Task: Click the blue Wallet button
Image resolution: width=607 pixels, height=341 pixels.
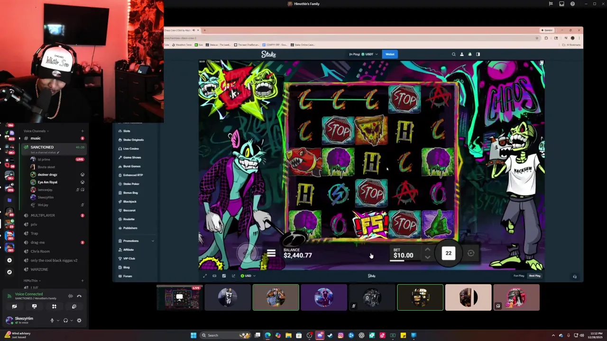Action: click(x=390, y=54)
